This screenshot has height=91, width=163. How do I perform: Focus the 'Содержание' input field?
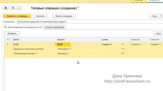click(90, 22)
